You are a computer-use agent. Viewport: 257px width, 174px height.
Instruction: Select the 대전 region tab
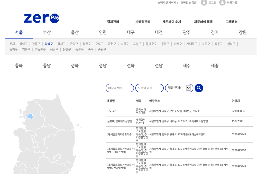click(x=159, y=32)
